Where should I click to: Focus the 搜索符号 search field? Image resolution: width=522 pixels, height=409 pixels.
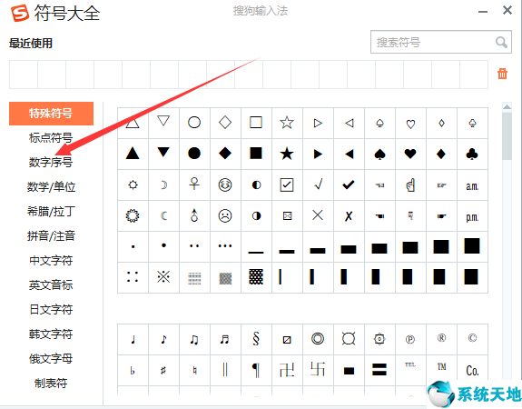click(441, 42)
